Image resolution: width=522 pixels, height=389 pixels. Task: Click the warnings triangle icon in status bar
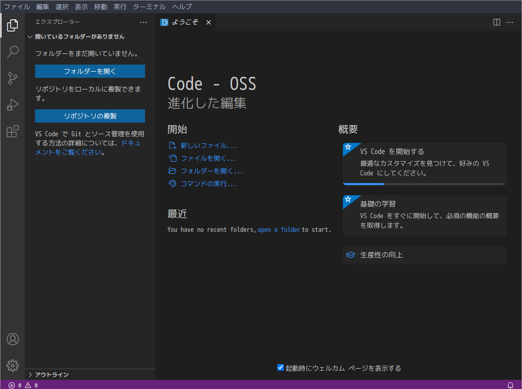28,385
